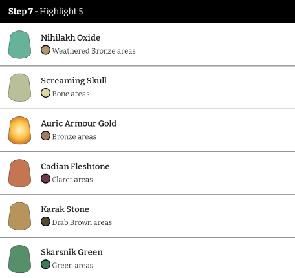The height and width of the screenshot is (278, 295).
Task: Click the Green areas color circle
Action: [x=45, y=264]
